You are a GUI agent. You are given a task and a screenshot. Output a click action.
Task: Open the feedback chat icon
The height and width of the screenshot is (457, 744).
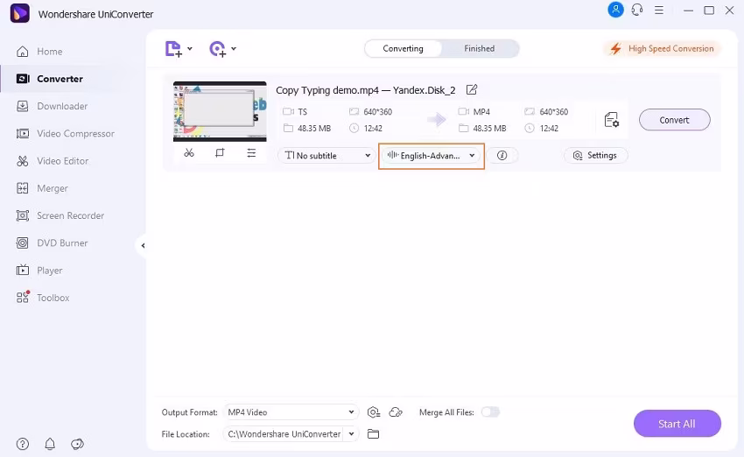pyautogui.click(x=77, y=444)
